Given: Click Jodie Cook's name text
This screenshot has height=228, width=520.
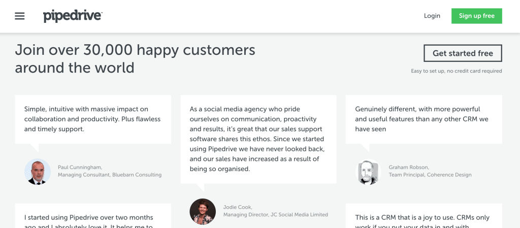Looking at the screenshot, I should click(238, 207).
